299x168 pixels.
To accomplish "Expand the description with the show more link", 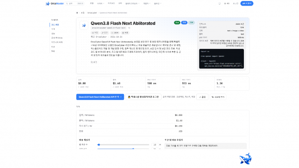I will pyautogui.click(x=94, y=62).
